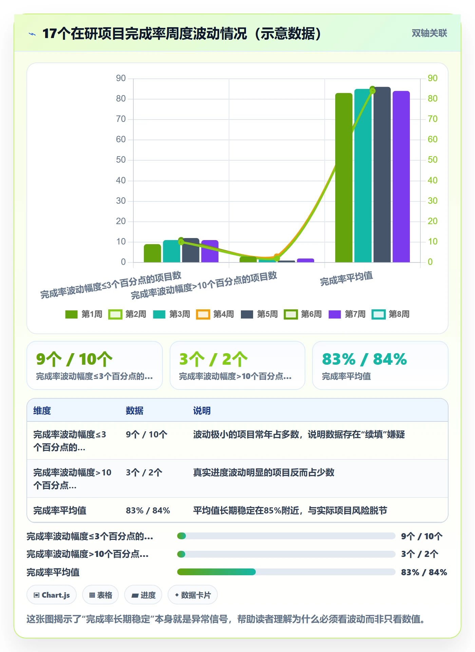Click the 数据 table column header
Screen dimensions: 475x652
134,411
